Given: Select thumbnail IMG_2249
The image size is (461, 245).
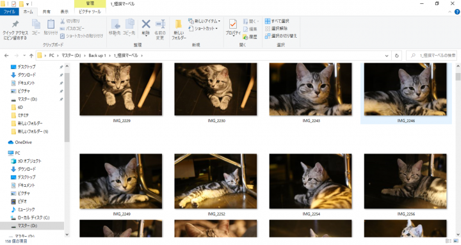Looking at the screenshot, I should point(121,181).
